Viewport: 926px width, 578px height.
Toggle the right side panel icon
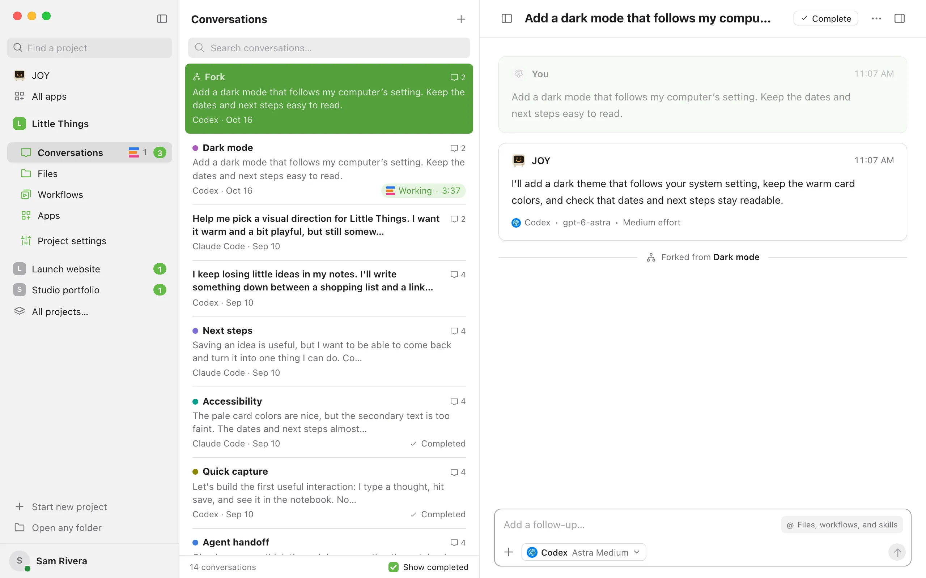coord(900,18)
